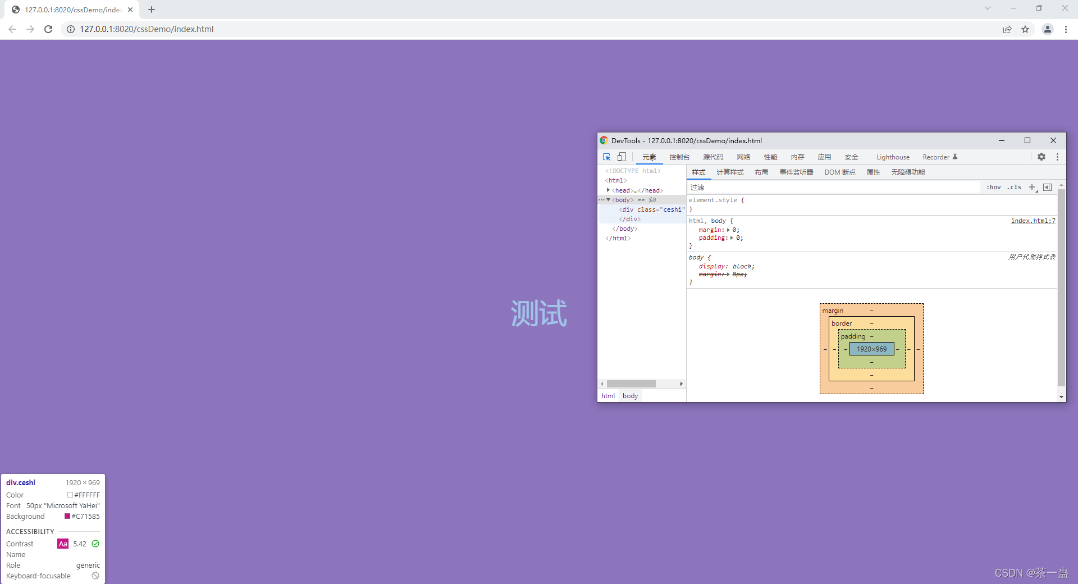Select the html DOM node
The image size is (1078, 584).
[x=616, y=181]
